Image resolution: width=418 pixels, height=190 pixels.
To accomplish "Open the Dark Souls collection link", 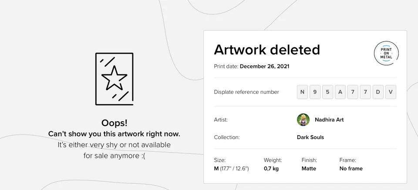I will coord(310,137).
